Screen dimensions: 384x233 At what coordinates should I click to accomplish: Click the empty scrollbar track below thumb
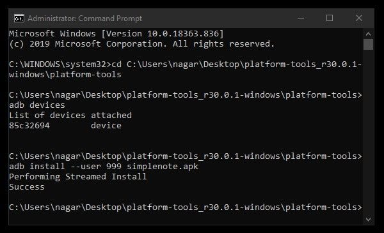click(368, 132)
